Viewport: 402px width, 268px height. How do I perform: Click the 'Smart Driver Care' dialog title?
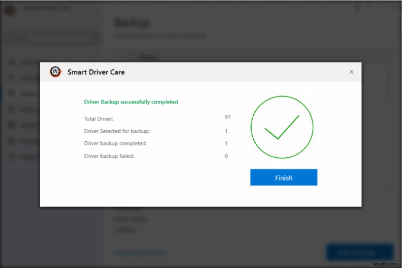[x=96, y=72]
